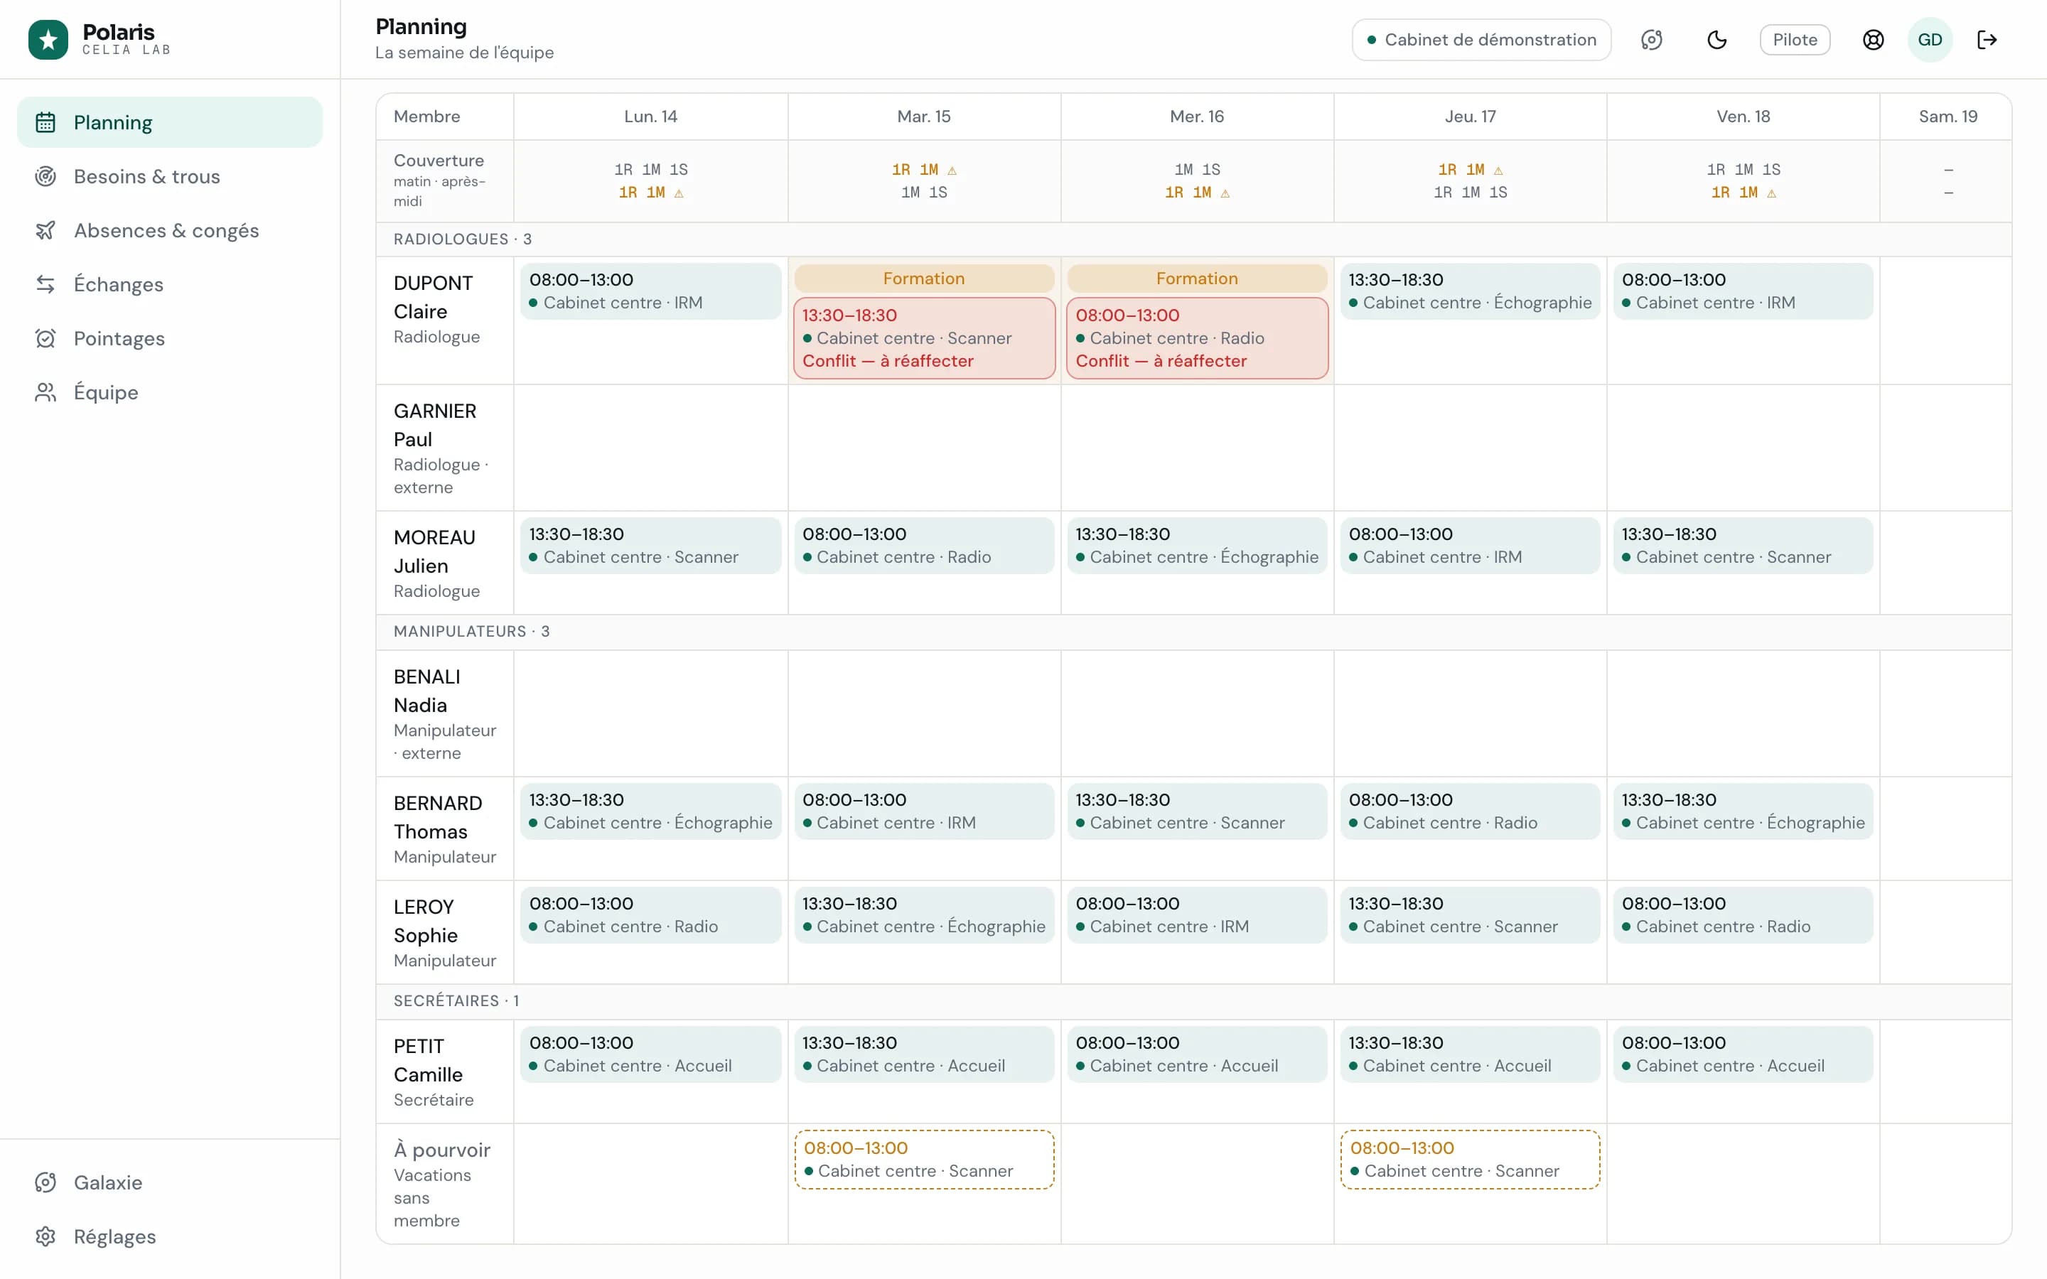Click the Pilote badge button
This screenshot has height=1279, width=2047.
click(x=1795, y=40)
